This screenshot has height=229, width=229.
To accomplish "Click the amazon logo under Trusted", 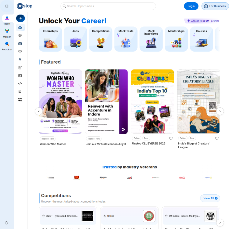I will 103,178.
